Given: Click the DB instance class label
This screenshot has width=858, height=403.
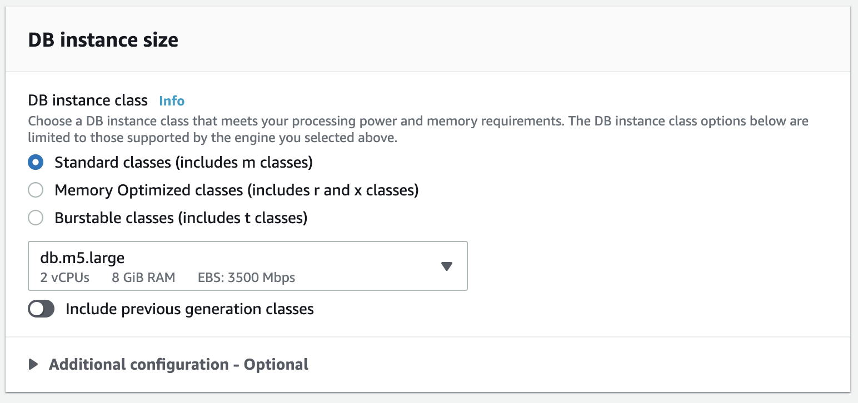Looking at the screenshot, I should point(87,100).
